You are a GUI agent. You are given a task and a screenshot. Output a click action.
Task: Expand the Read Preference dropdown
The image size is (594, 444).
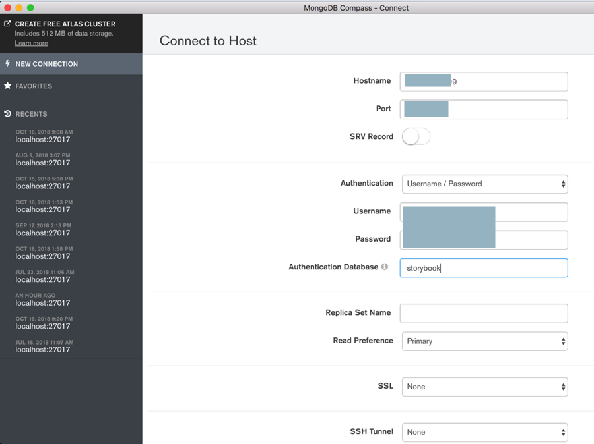[x=484, y=341]
